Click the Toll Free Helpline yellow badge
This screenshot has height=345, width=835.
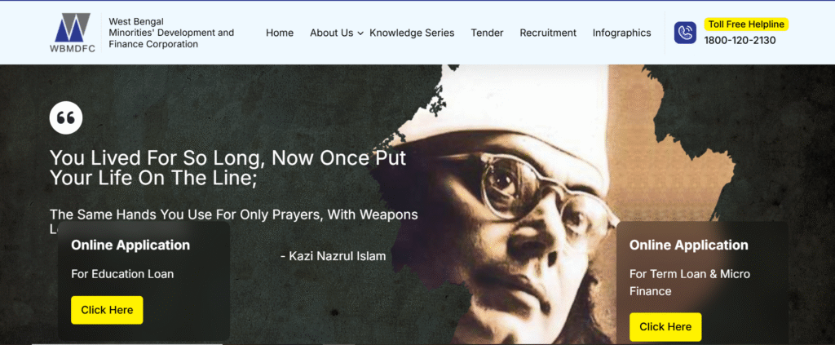(x=746, y=24)
